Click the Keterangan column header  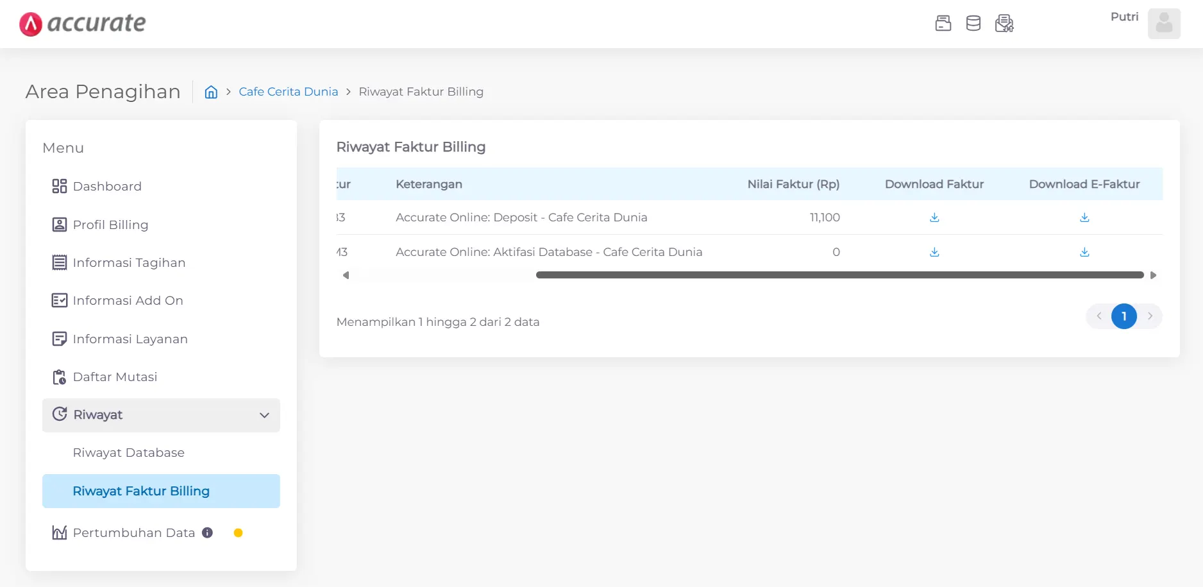[x=429, y=184]
